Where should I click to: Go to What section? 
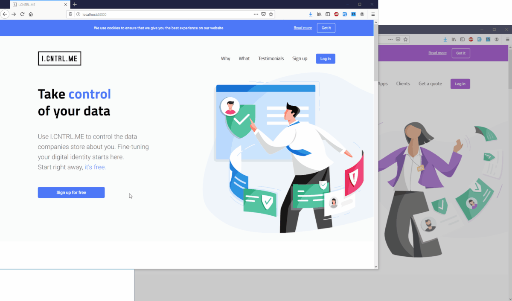[244, 58]
